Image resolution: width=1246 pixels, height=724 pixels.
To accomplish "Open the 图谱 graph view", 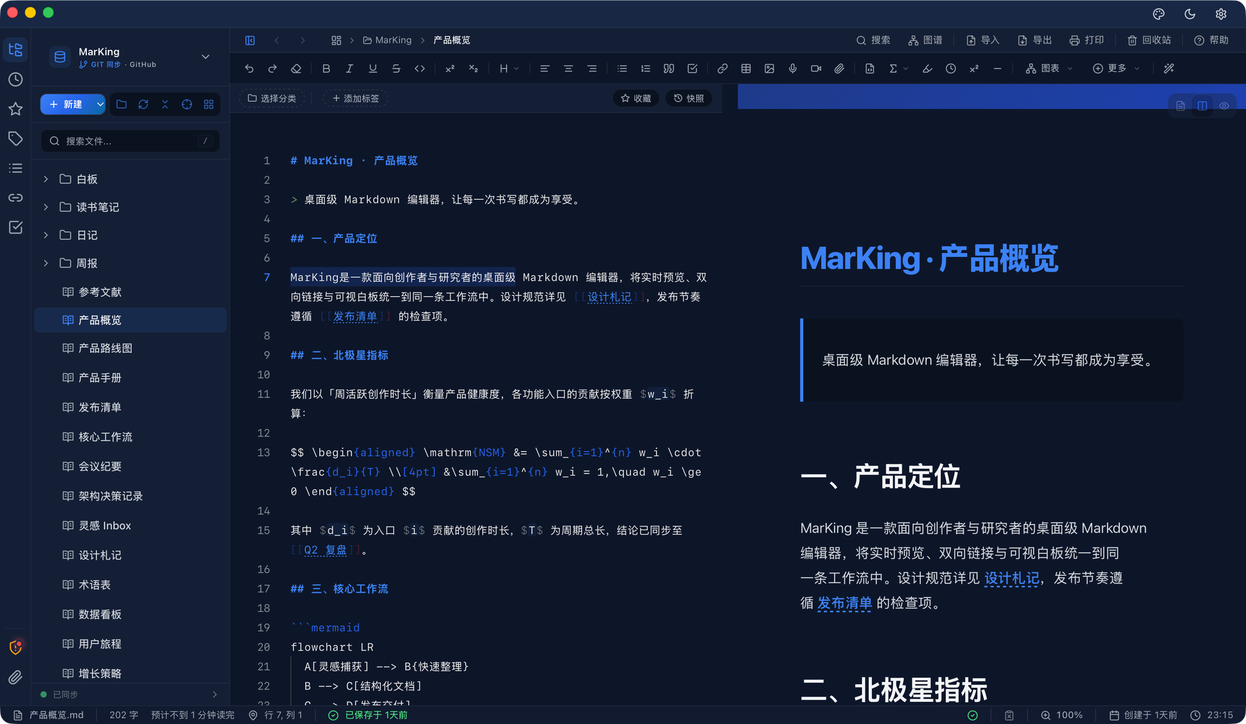I will (x=925, y=40).
